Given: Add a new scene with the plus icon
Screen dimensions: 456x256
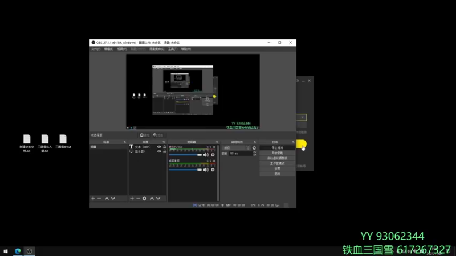Looking at the screenshot, I should tap(93, 199).
